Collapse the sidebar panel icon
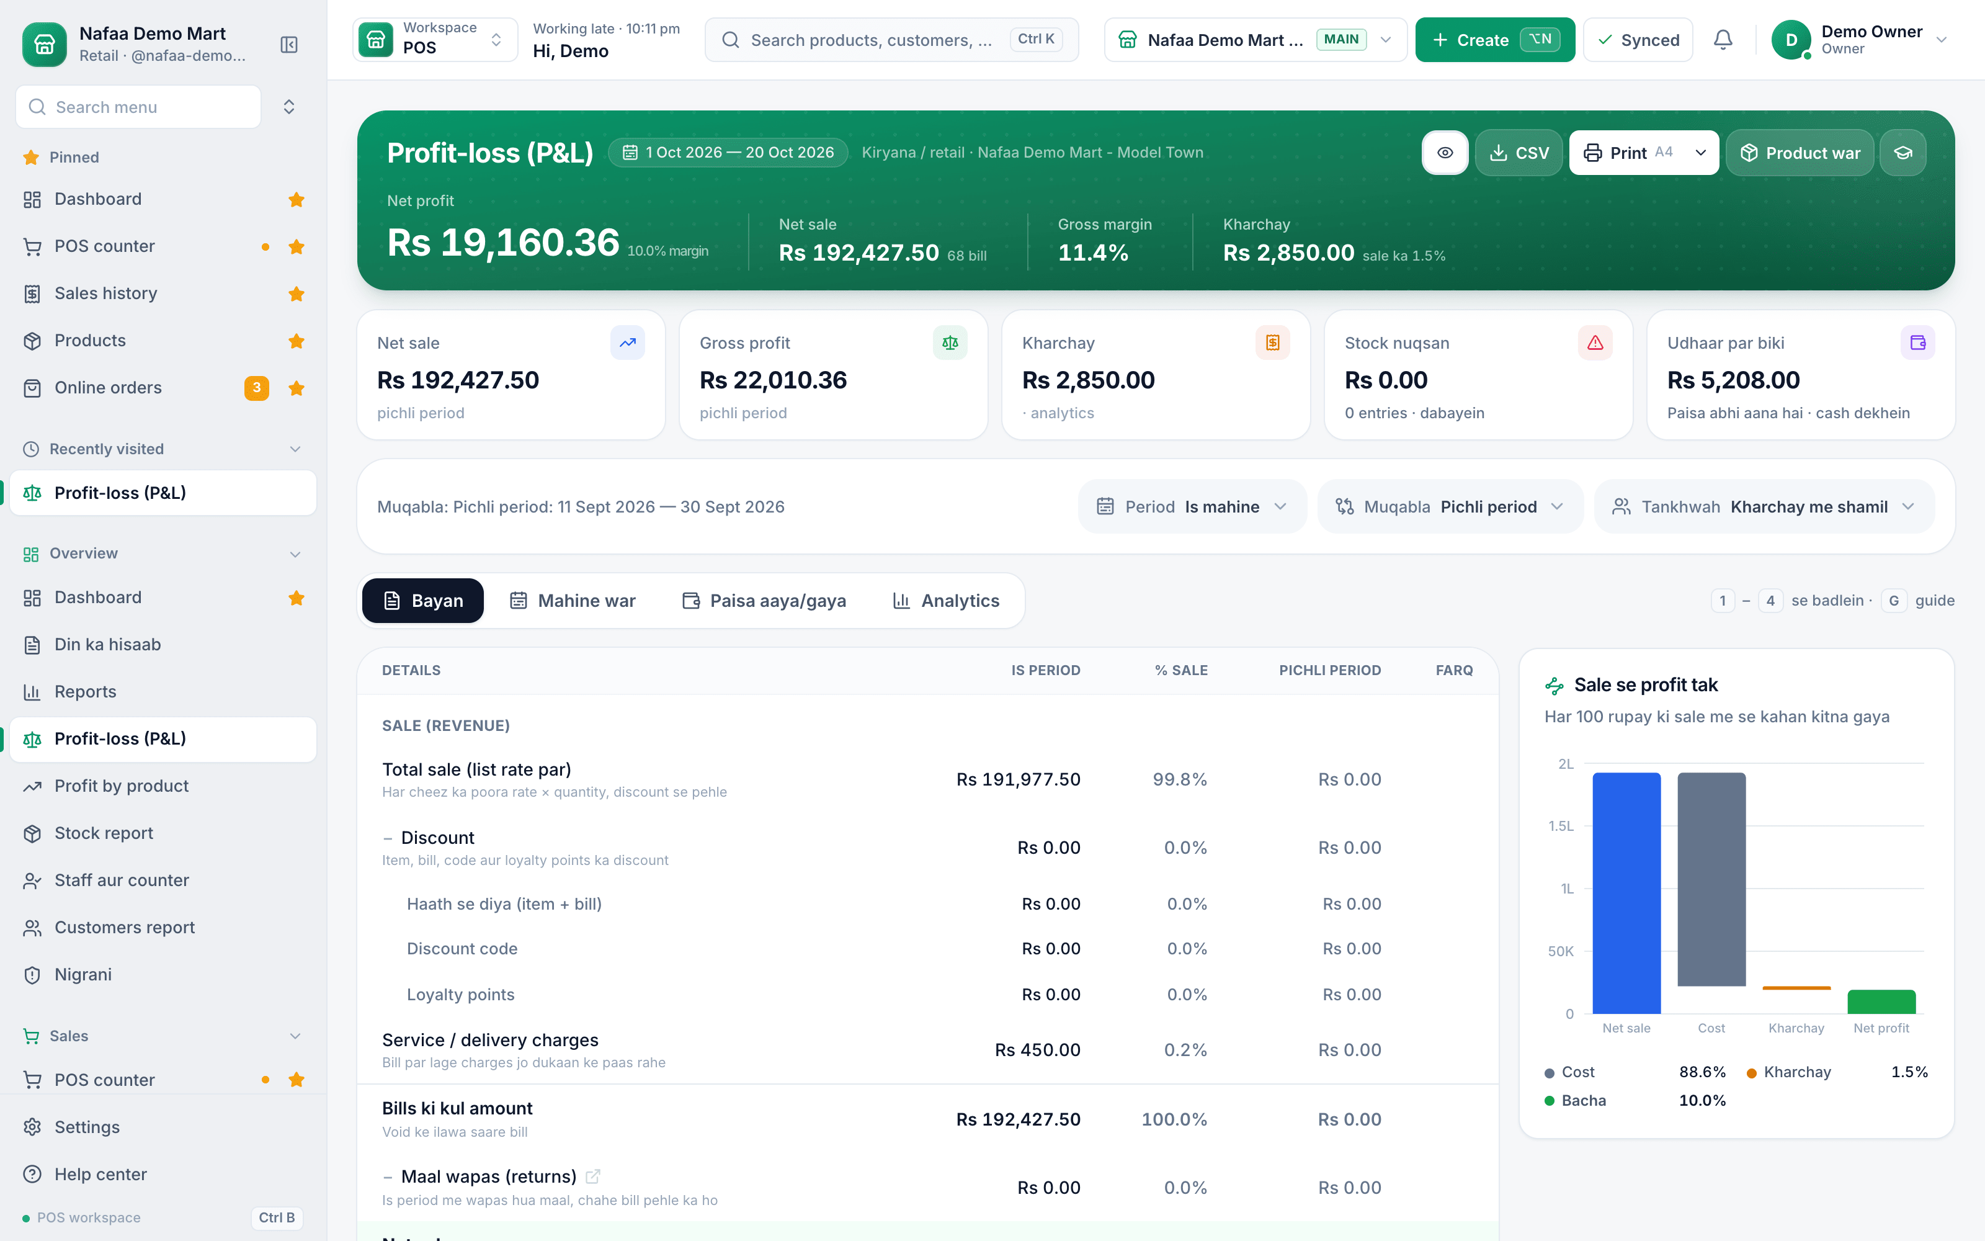This screenshot has width=1985, height=1241. [x=288, y=44]
